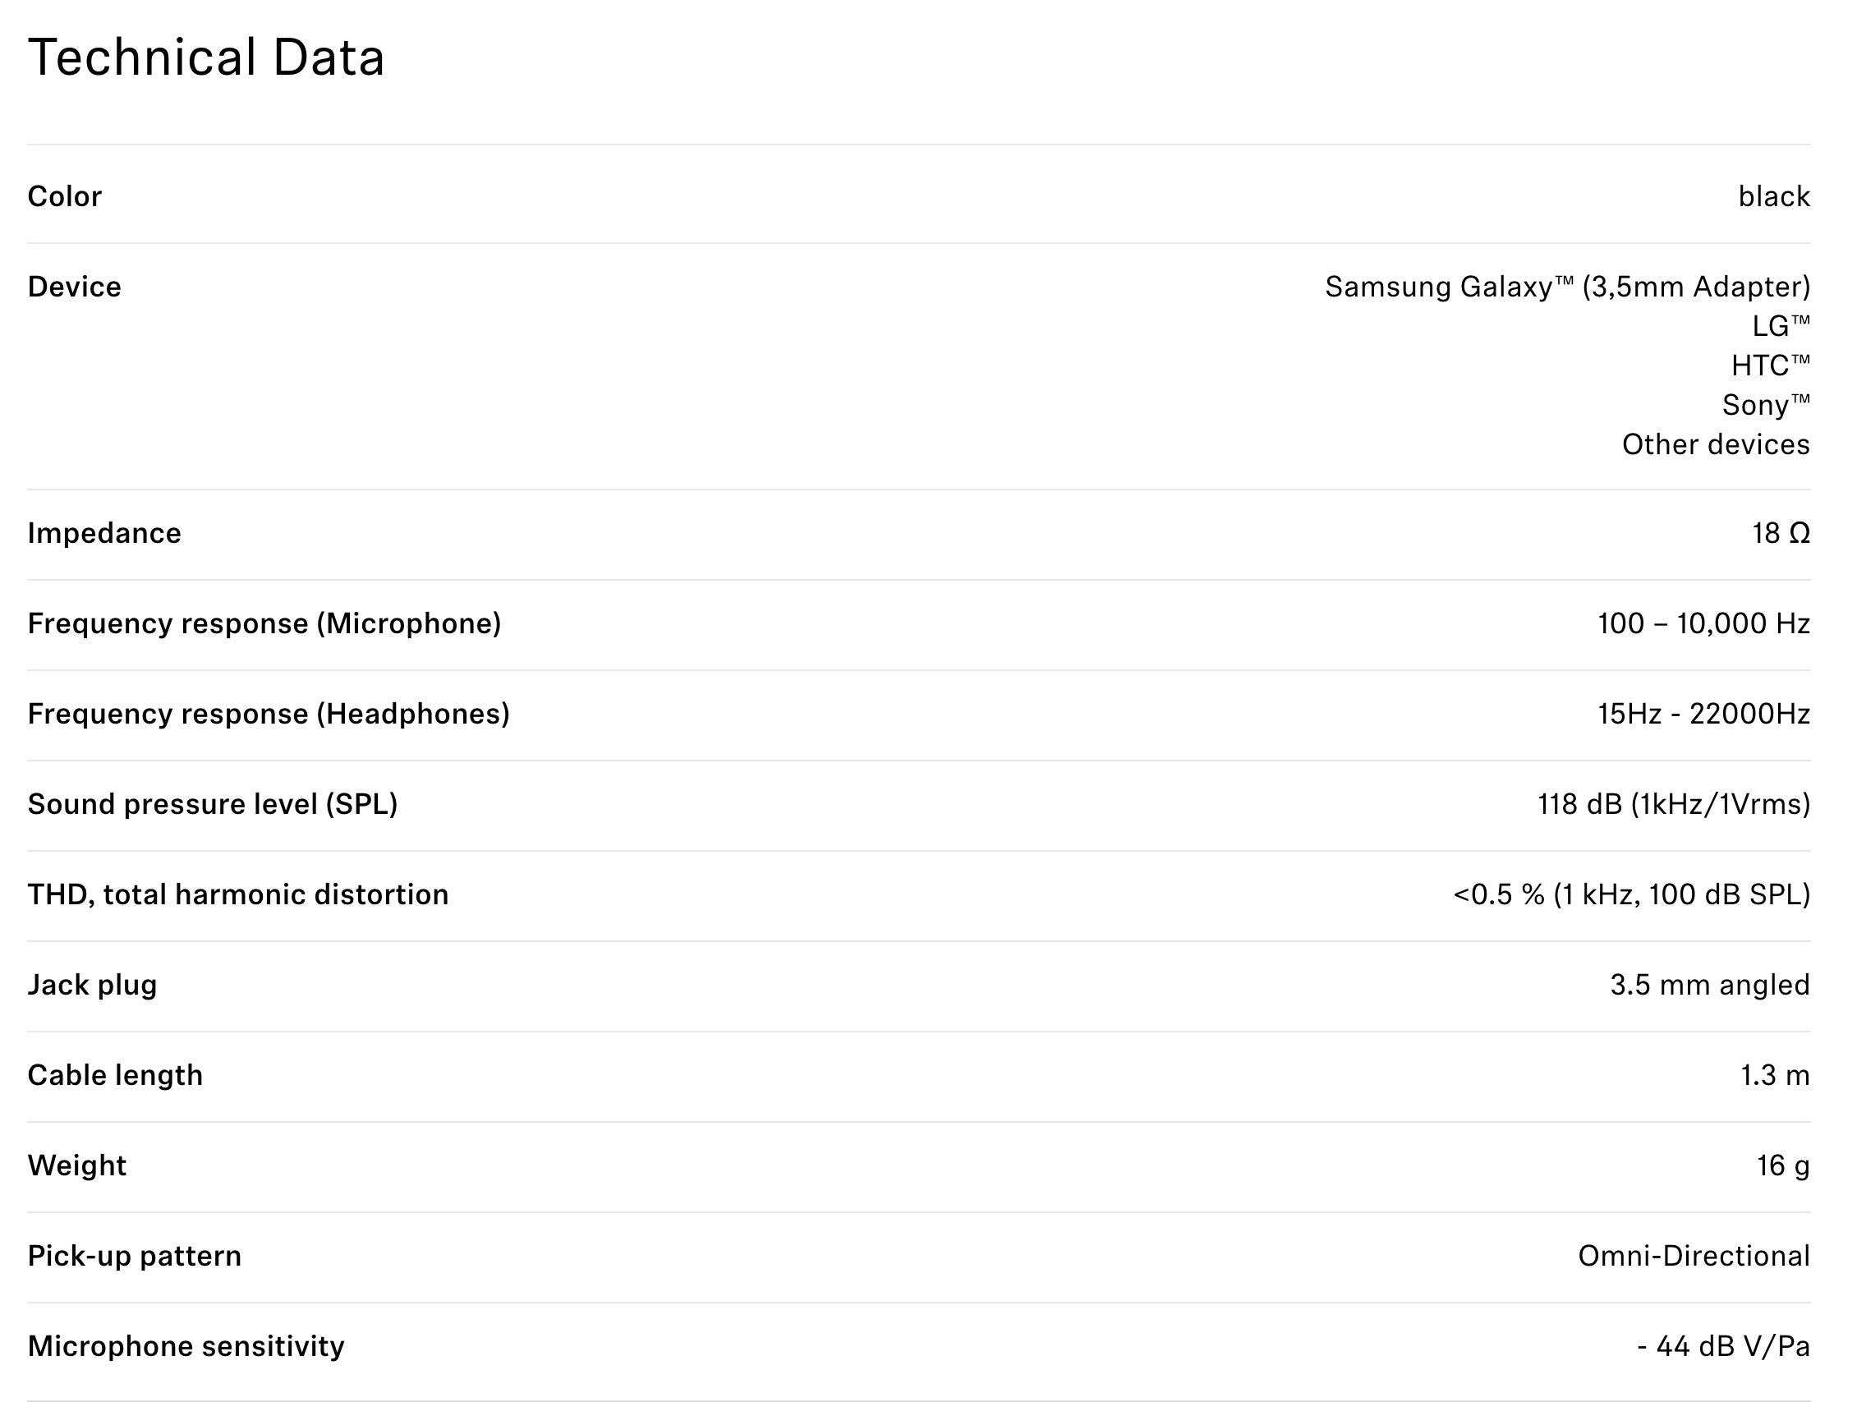This screenshot has height=1402, width=1857.
Task: Click the 16 g weight value
Action: (x=1783, y=1165)
